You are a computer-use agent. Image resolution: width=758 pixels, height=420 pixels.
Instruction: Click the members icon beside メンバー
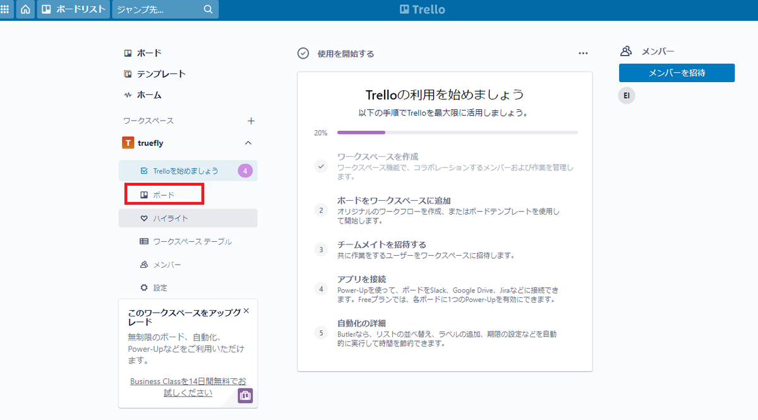[145, 264]
